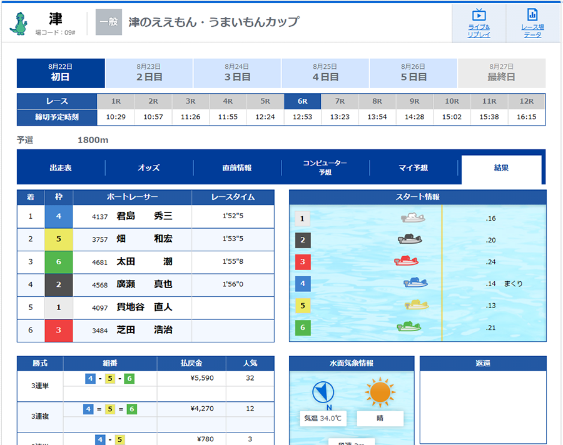Switch to race 8R
This screenshot has width=563, height=445.
(377, 101)
